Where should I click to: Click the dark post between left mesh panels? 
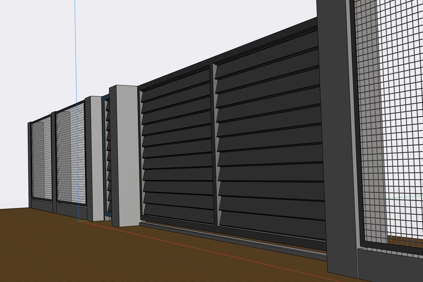tap(54, 162)
